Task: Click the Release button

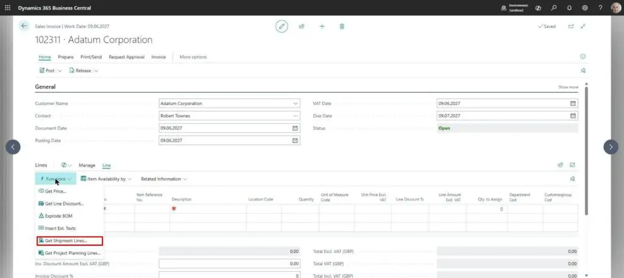Action: (80, 71)
